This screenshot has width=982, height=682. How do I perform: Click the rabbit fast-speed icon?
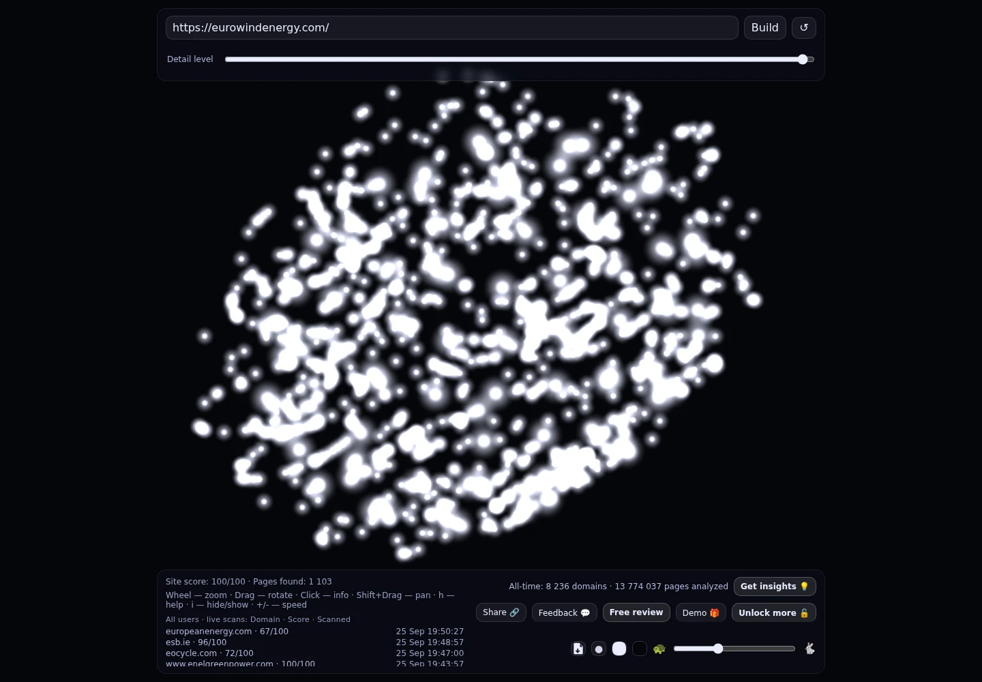tap(809, 649)
